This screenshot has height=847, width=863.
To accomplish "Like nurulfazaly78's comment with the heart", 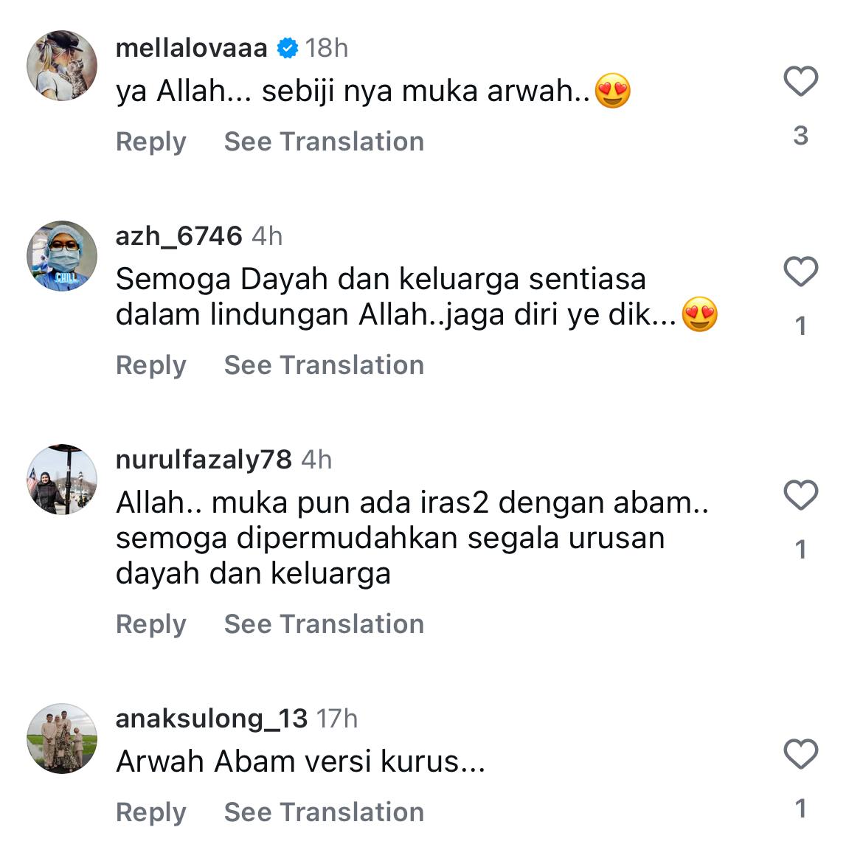I will click(x=800, y=495).
